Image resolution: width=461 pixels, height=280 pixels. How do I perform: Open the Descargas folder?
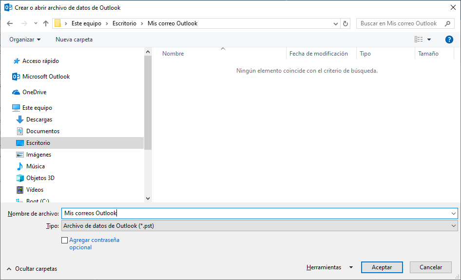(x=39, y=120)
